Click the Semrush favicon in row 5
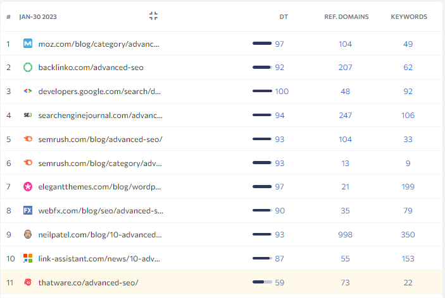This screenshot has width=445, height=298. 28,139
